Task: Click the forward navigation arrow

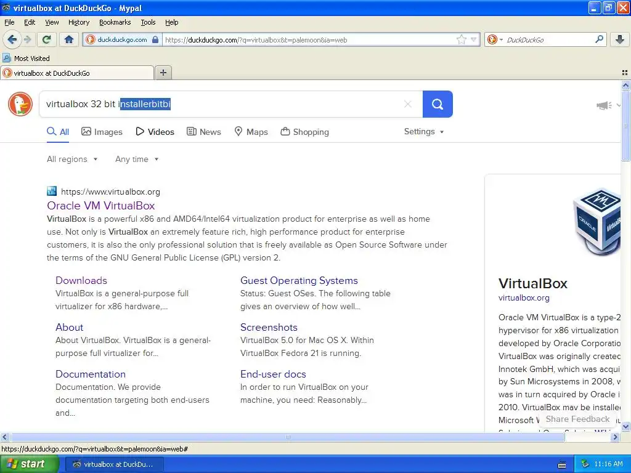Action: 27,39
